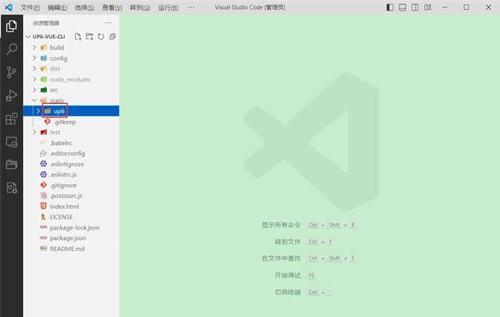Viewport: 500px width, 317px height.
Task: Expand the dist folder chevron
Action: coord(34,69)
